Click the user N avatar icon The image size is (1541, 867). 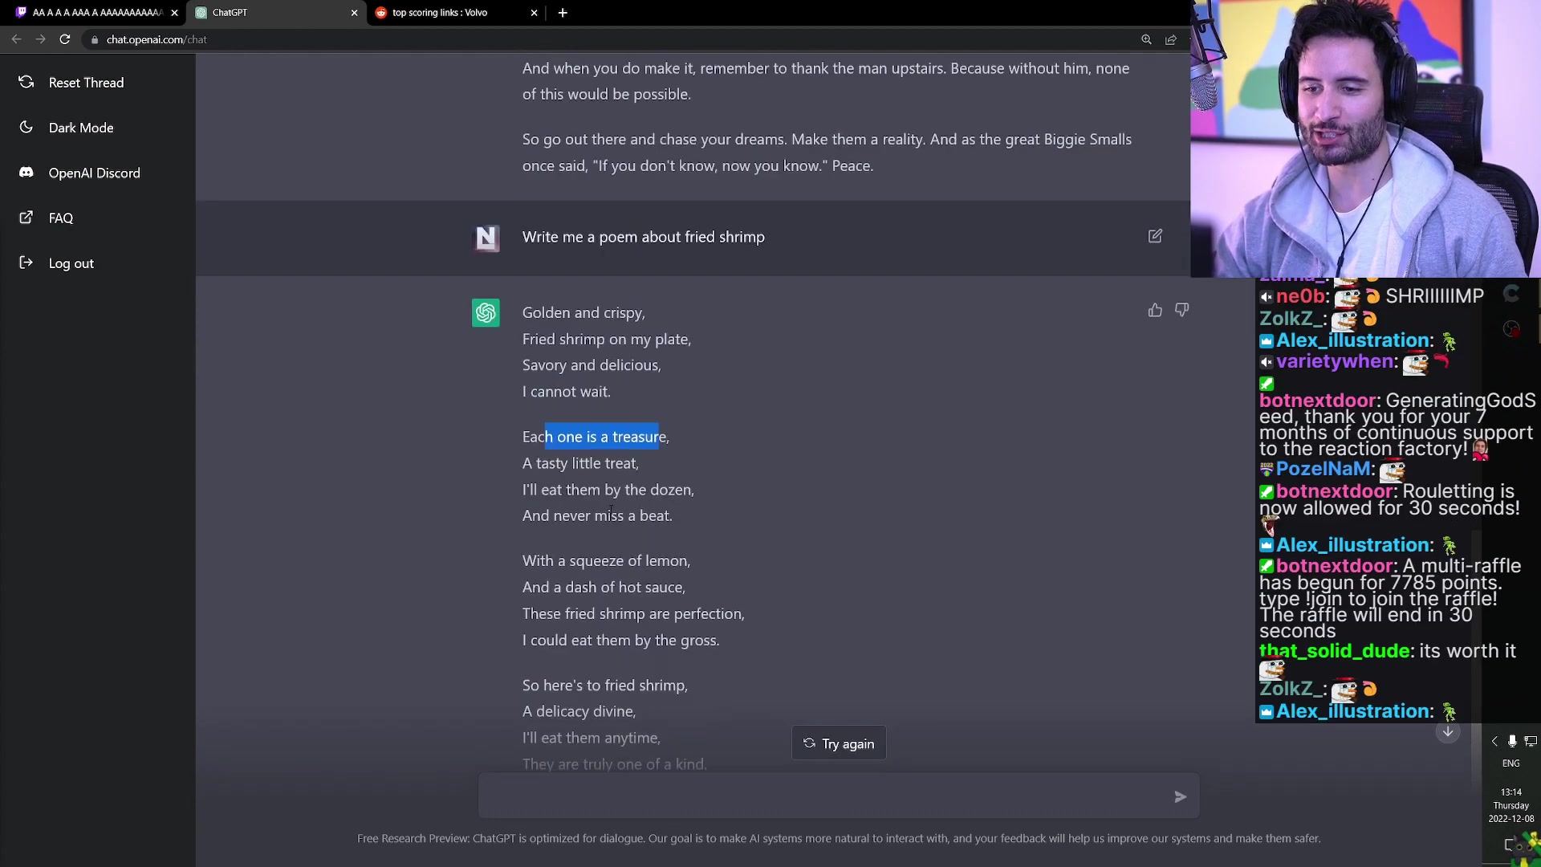[x=486, y=238]
